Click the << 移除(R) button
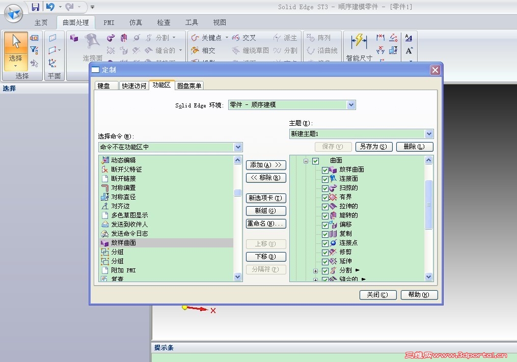Viewport: 517px width, 362px height. point(266,178)
